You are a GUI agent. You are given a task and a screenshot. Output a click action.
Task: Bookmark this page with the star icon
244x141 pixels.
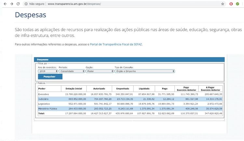pyautogui.click(x=223, y=4)
